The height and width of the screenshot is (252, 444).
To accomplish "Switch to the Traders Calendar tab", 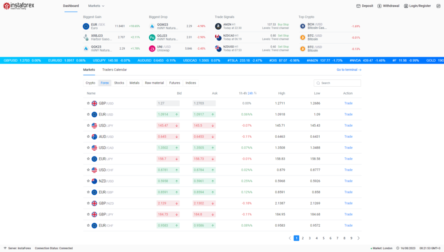I will 114,70.
